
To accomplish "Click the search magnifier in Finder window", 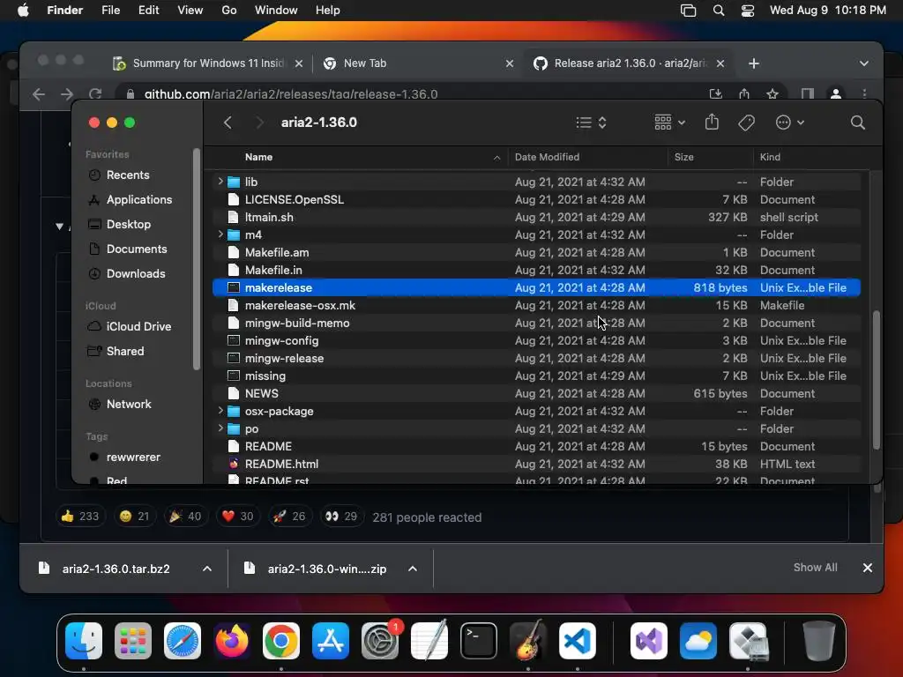I will (857, 123).
